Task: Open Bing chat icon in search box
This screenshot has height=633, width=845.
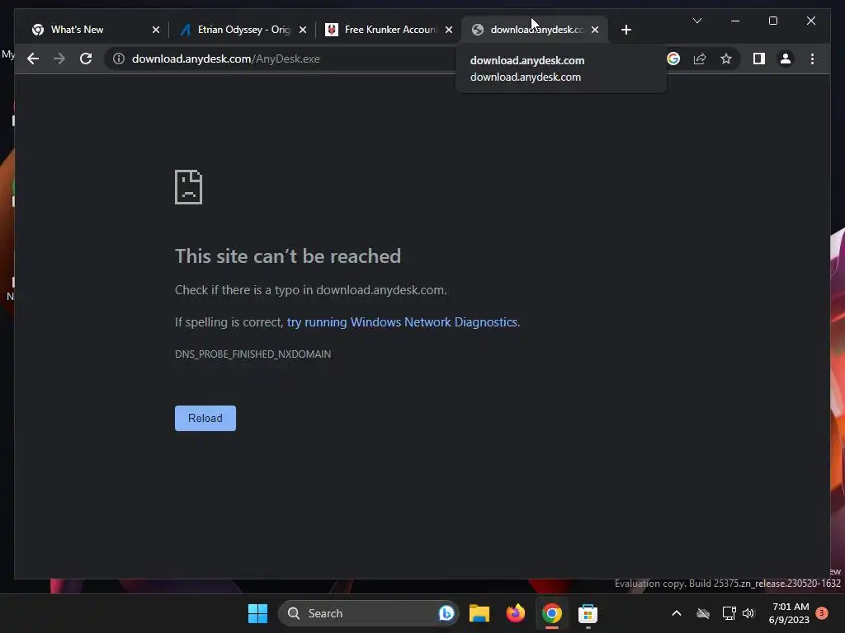Action: pos(446,613)
